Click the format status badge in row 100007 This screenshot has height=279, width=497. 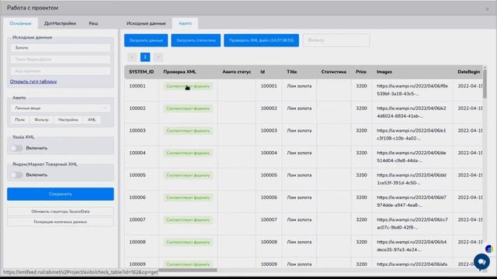point(188,220)
